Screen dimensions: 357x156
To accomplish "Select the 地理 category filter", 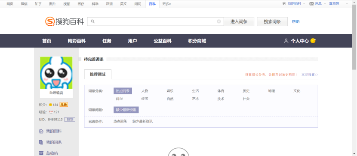I will tap(271, 91).
